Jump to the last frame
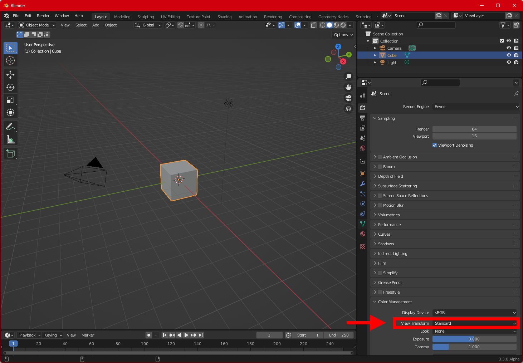Image resolution: width=523 pixels, height=363 pixels. [x=201, y=335]
